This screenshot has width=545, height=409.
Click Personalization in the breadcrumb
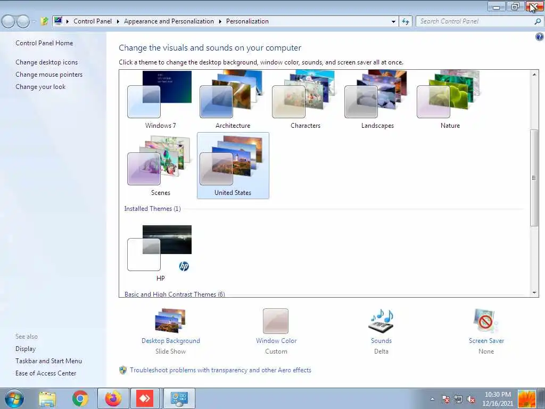(x=247, y=21)
